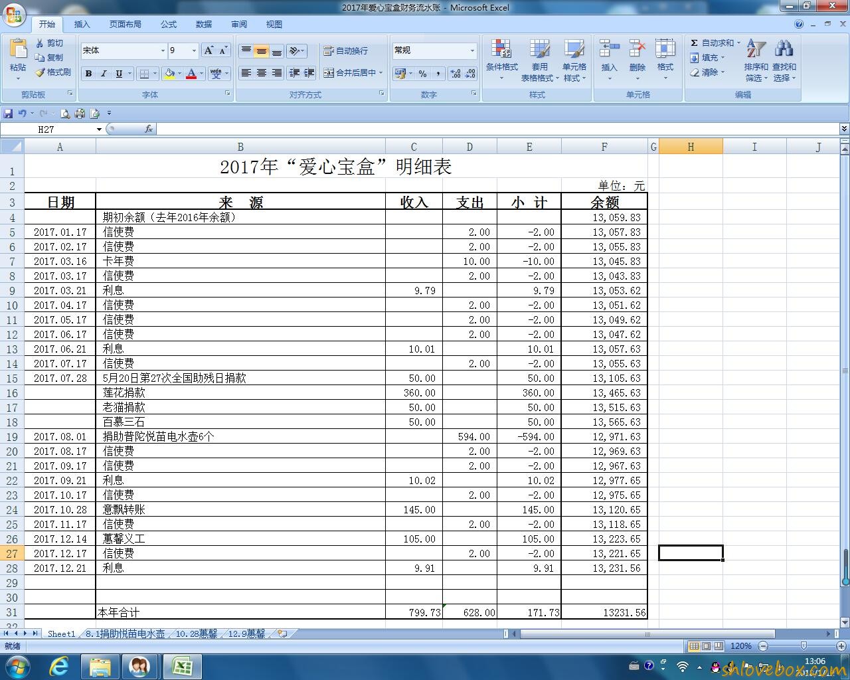
Task: Click the red font color A icon
Action: (191, 74)
